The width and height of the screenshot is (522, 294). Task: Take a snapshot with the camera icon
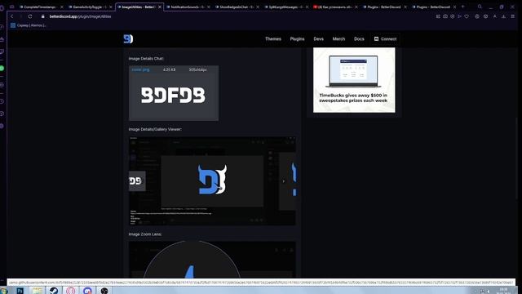point(445,16)
